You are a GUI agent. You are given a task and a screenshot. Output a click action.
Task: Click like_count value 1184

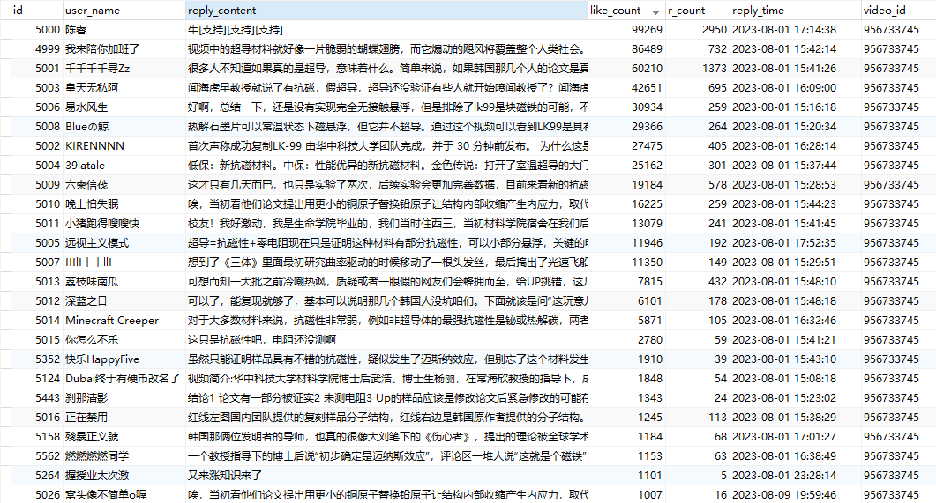pyautogui.click(x=650, y=436)
